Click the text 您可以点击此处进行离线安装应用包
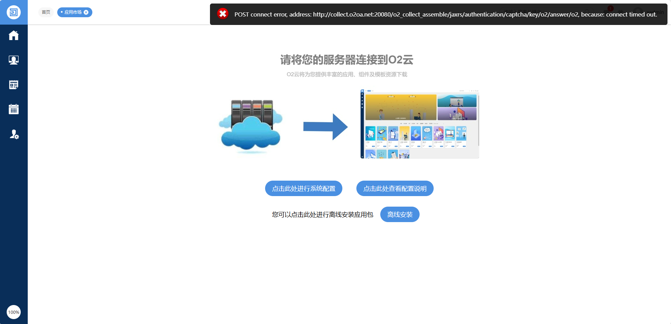671x324 pixels. coord(323,214)
